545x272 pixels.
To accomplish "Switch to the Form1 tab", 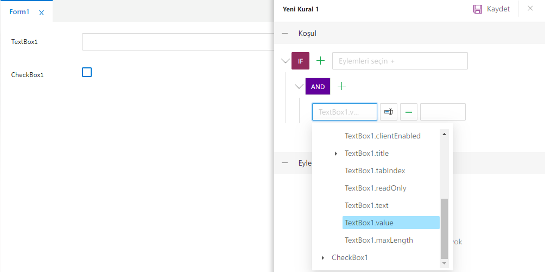I will coord(20,12).
